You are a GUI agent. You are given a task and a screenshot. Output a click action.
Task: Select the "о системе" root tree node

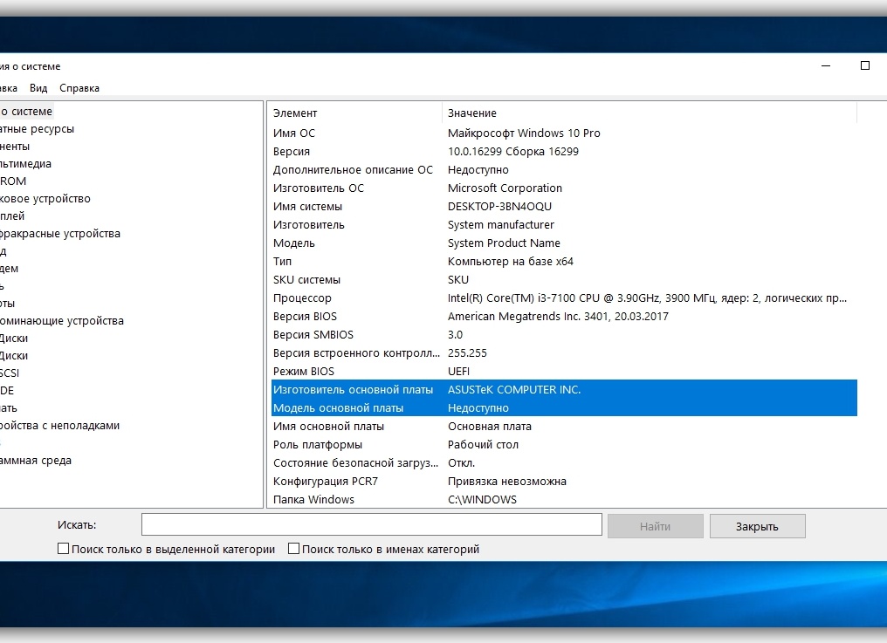tap(26, 112)
